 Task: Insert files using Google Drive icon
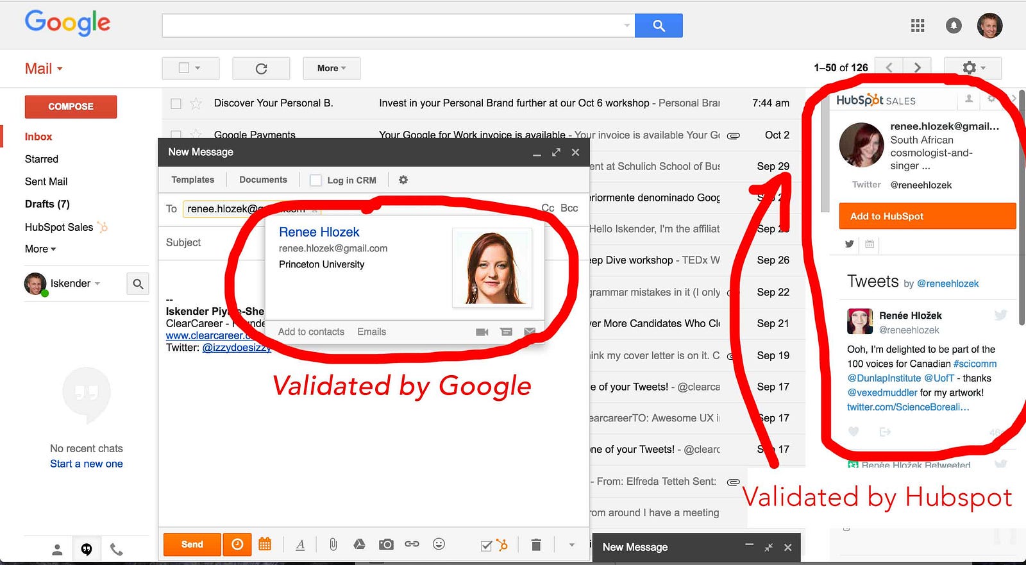(359, 544)
